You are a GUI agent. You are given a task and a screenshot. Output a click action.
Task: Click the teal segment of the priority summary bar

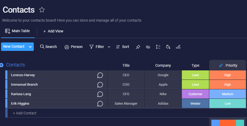tap(240, 123)
